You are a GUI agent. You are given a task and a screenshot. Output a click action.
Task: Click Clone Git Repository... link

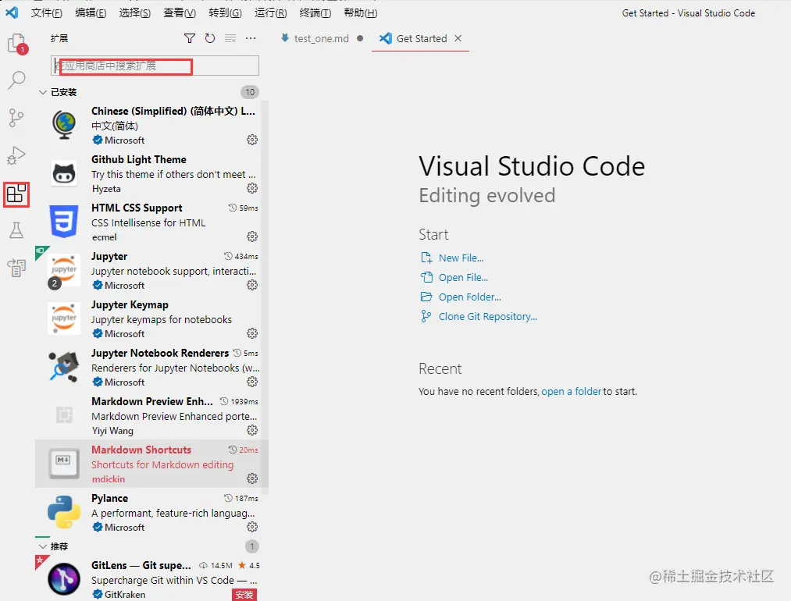point(488,317)
